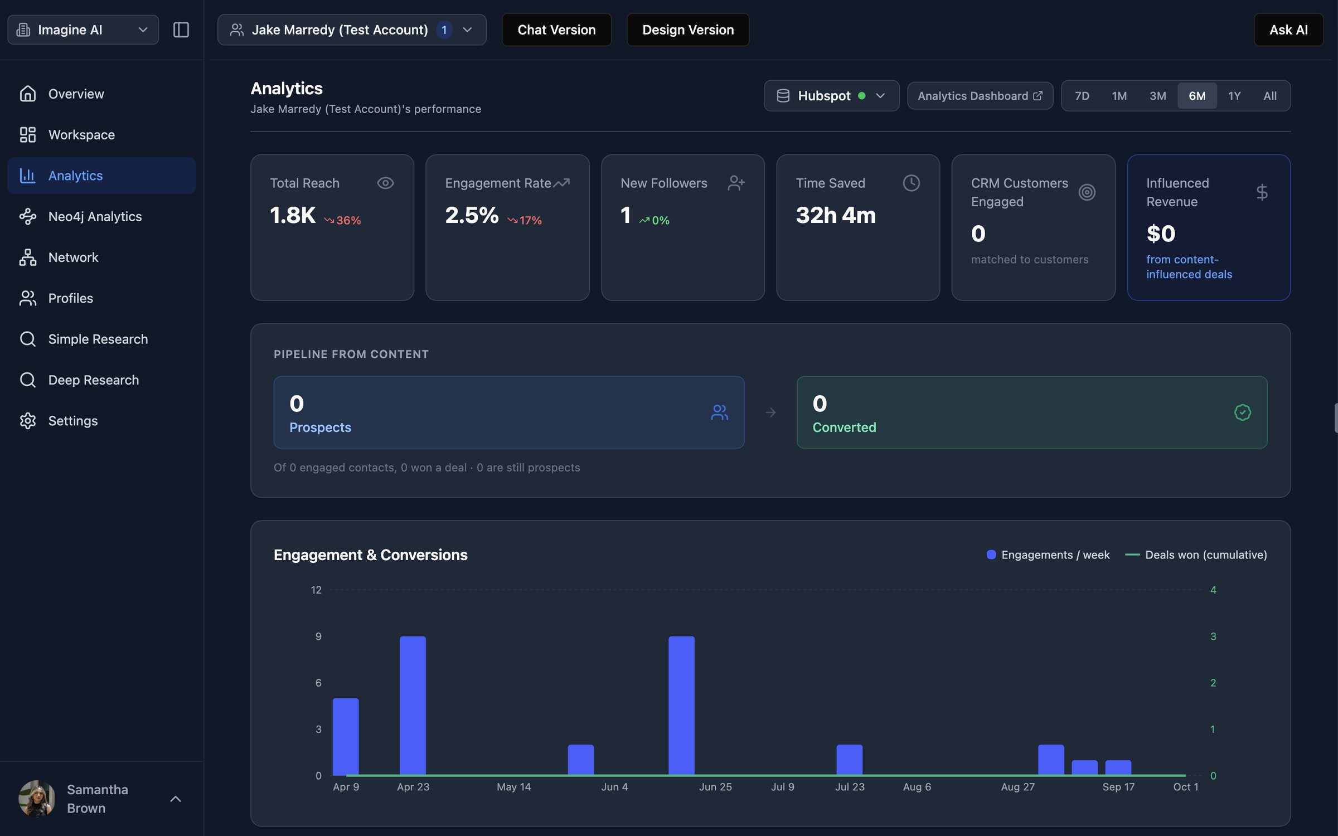Open the Imagine AI organization dropdown
This screenshot has width=1338, height=836.
click(x=83, y=30)
